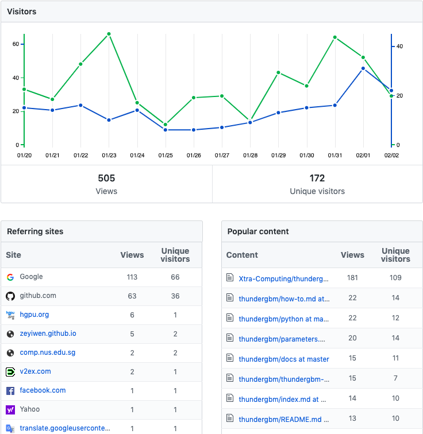423x434 pixels.
Task: Click the Google logo icon in Referring sites
Action: (10, 277)
